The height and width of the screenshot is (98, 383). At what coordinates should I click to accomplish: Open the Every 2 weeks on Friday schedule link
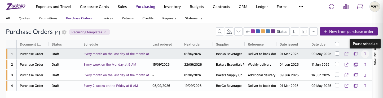click(x=111, y=86)
